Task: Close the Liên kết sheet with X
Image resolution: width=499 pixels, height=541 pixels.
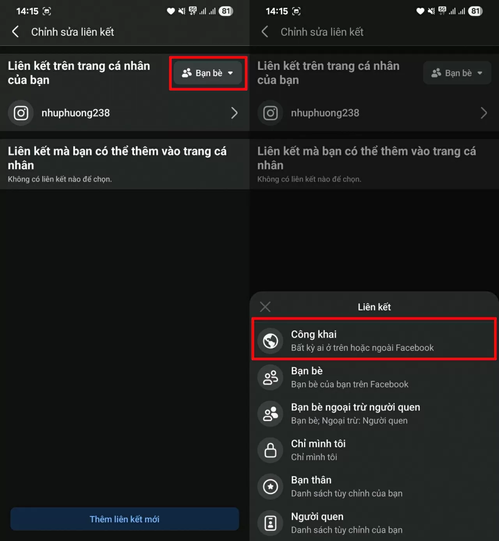Action: coord(265,307)
